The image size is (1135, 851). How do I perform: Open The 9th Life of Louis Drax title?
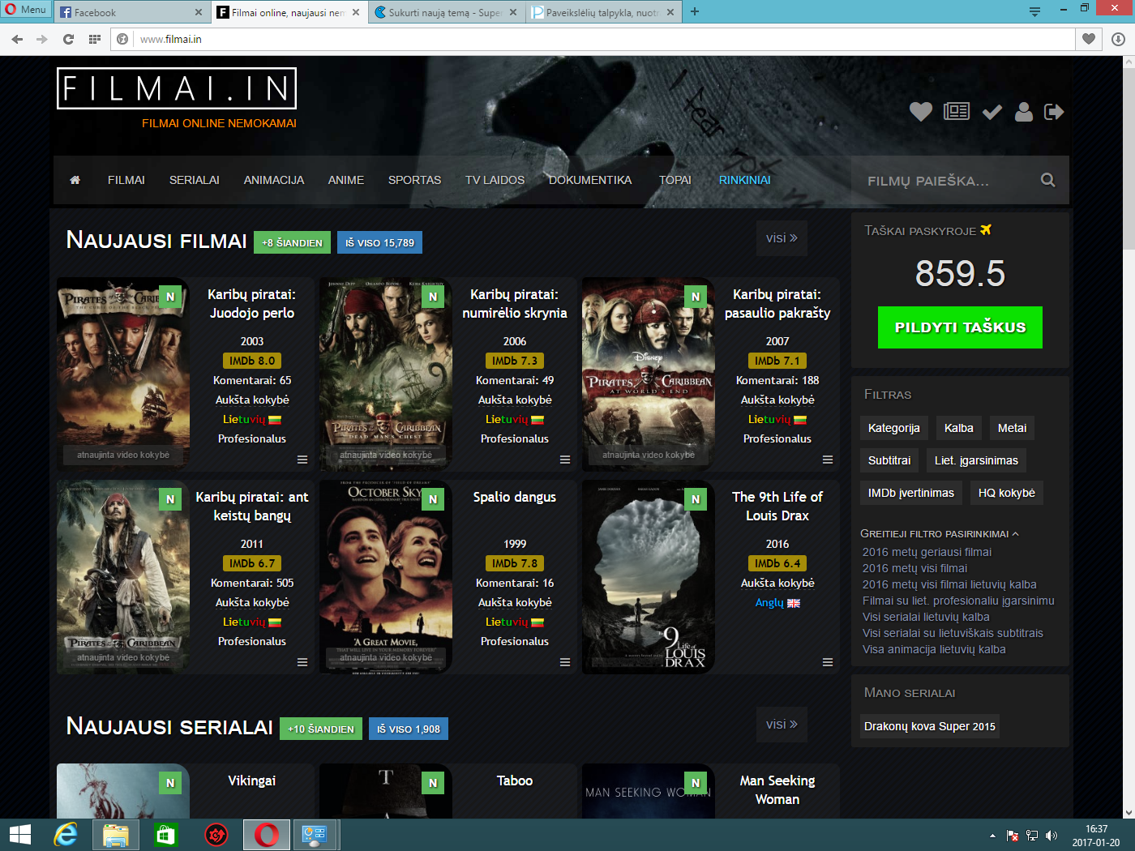coord(777,507)
